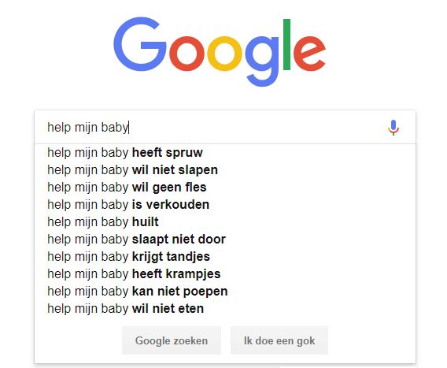This screenshot has height=368, width=447.
Task: Click the blue lowercase 'g' in logo
Action: 262,61
